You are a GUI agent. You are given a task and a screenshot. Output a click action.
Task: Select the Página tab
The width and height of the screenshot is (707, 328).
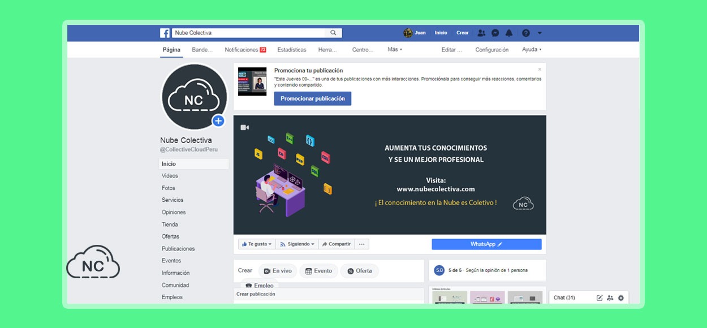coord(171,50)
